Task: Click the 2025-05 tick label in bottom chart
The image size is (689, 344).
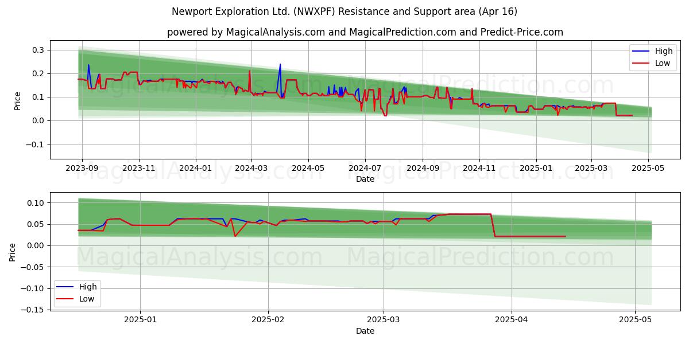Action: (x=634, y=320)
